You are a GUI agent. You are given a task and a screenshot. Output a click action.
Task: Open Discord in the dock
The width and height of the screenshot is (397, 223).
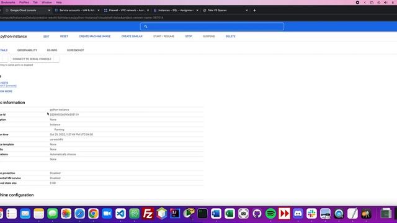pos(298,214)
